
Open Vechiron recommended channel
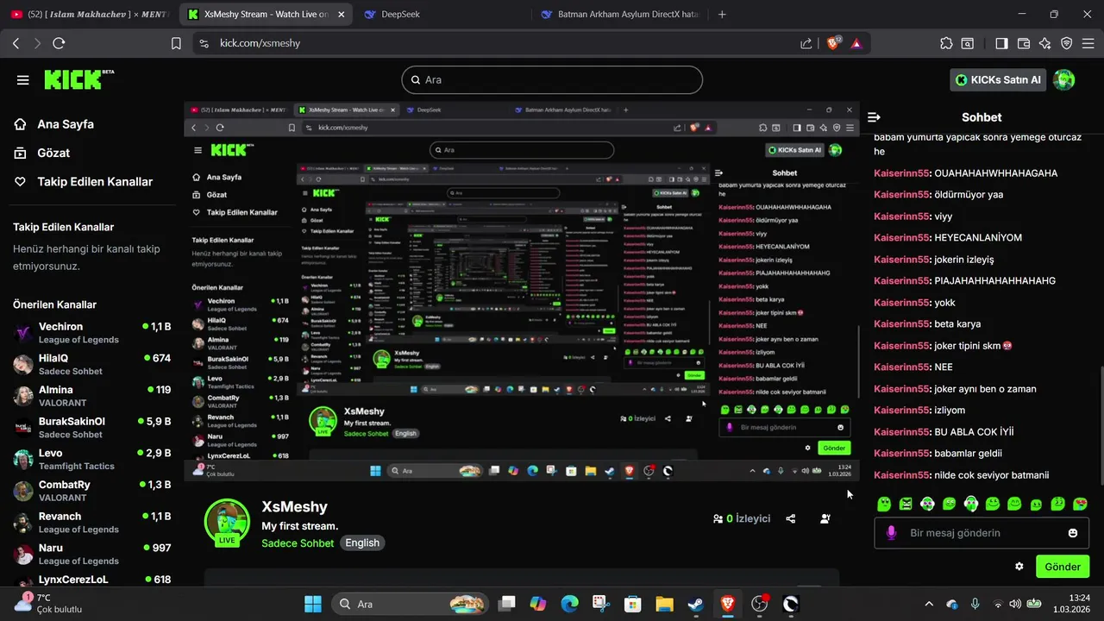[x=91, y=333]
